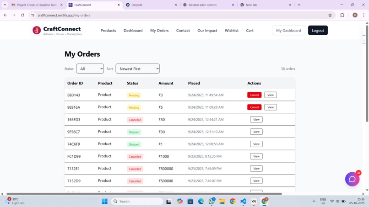
Task: Click the Shipped badge for order 9F56C7
Action: pos(134,132)
